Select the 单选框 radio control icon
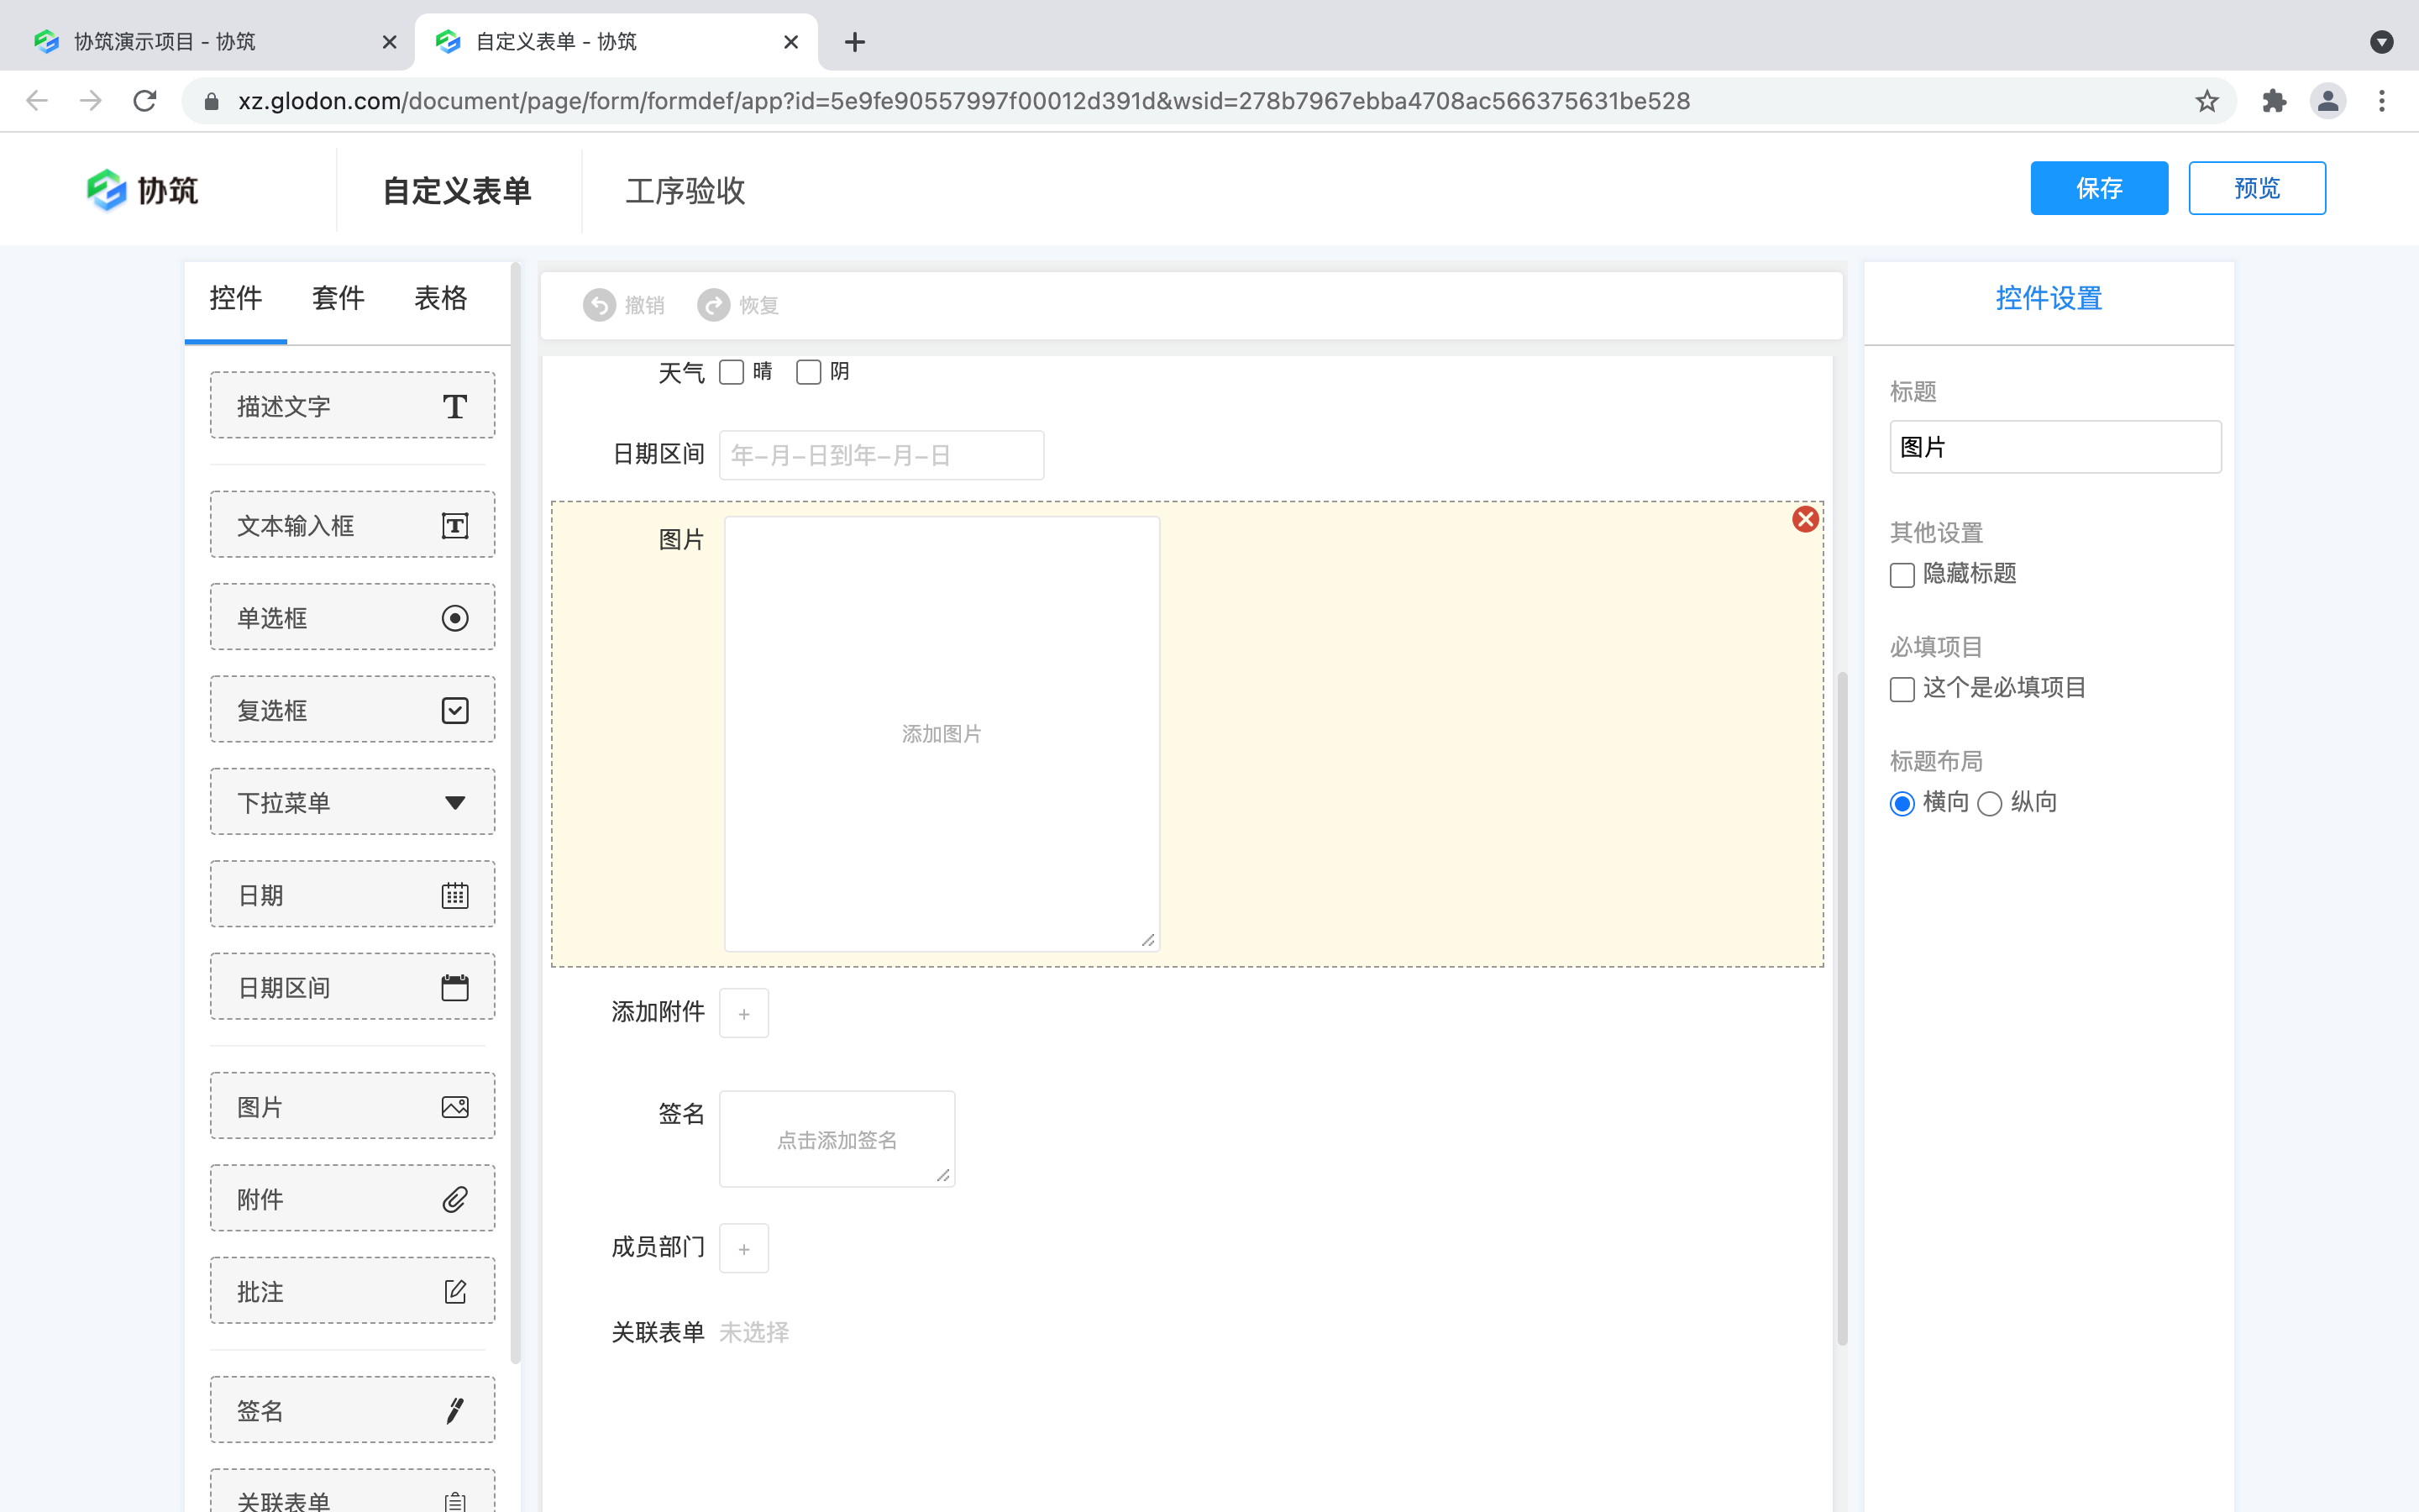2419x1512 pixels. [x=352, y=617]
